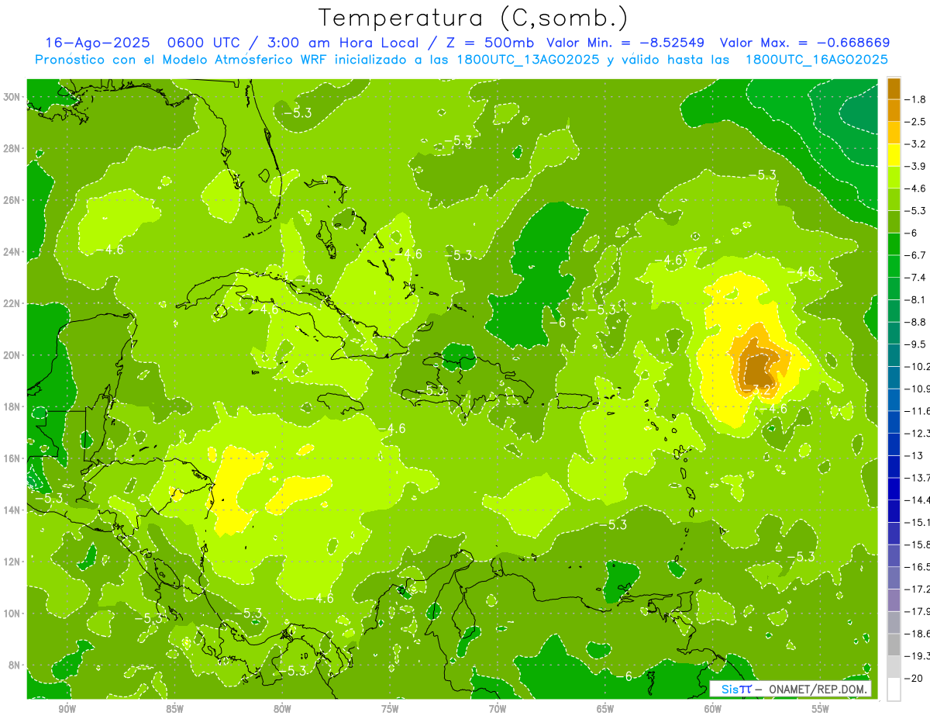This screenshot has height=719, width=930.
Task: Click the '16N' latitude axis label
Action: click(x=13, y=458)
